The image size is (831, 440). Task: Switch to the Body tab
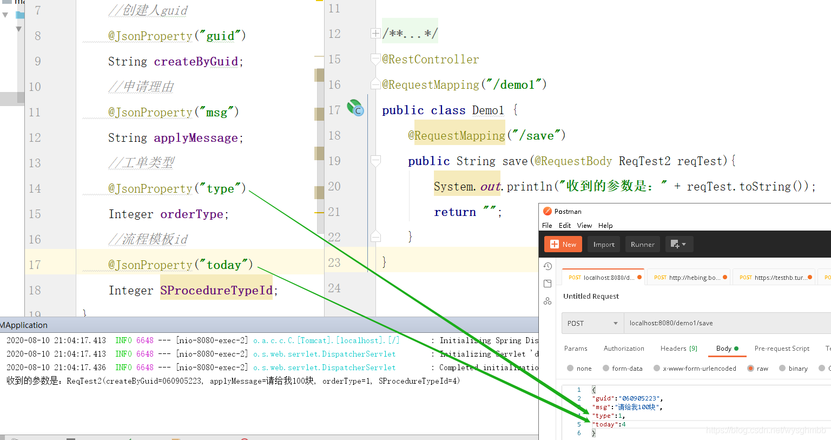[727, 349]
